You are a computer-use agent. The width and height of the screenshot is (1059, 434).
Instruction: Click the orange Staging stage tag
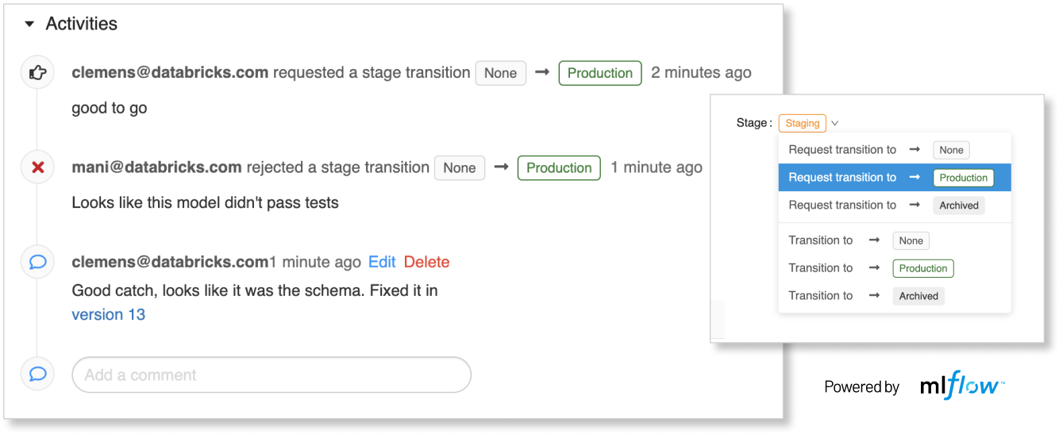pos(802,123)
